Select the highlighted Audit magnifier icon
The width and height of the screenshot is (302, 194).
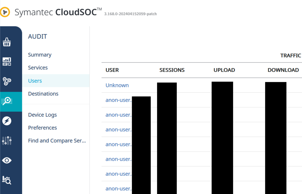pos(7,101)
